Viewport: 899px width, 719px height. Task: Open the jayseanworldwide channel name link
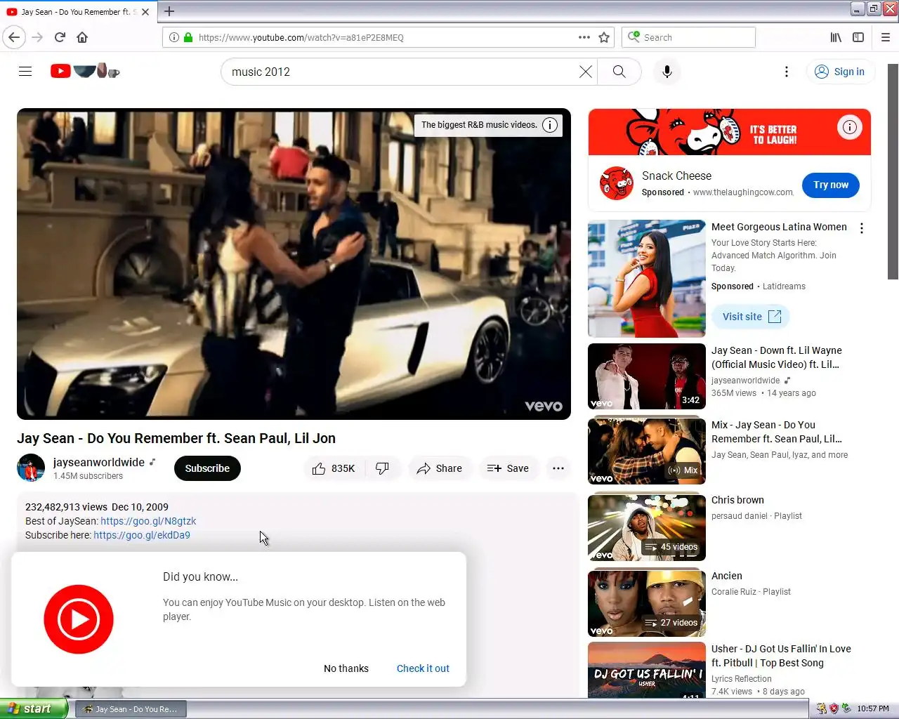pyautogui.click(x=99, y=462)
